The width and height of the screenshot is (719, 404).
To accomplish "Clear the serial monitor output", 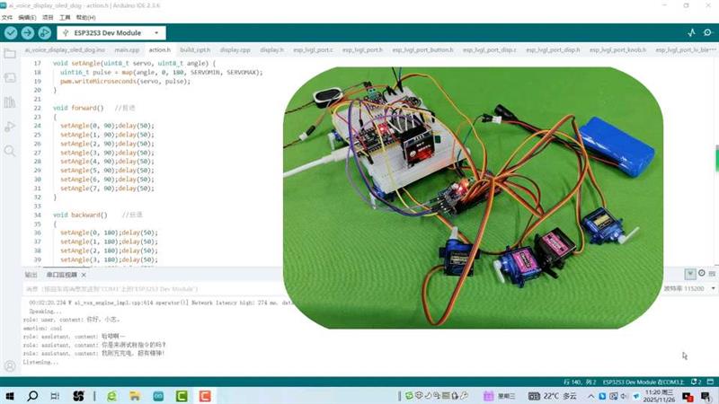I will [x=712, y=274].
